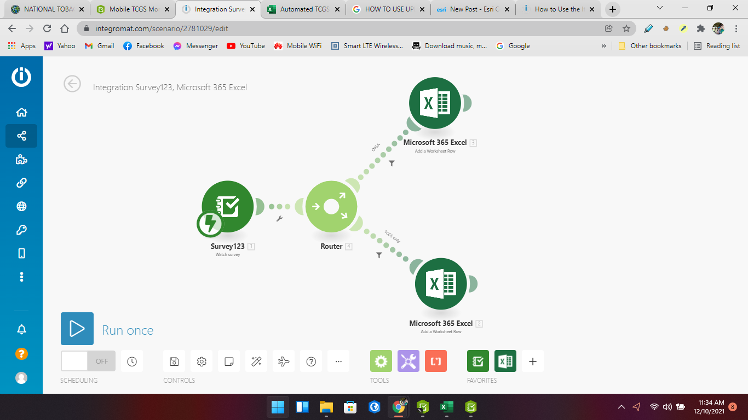Go back with the circled arrow
Image resolution: width=748 pixels, height=420 pixels.
72,84
